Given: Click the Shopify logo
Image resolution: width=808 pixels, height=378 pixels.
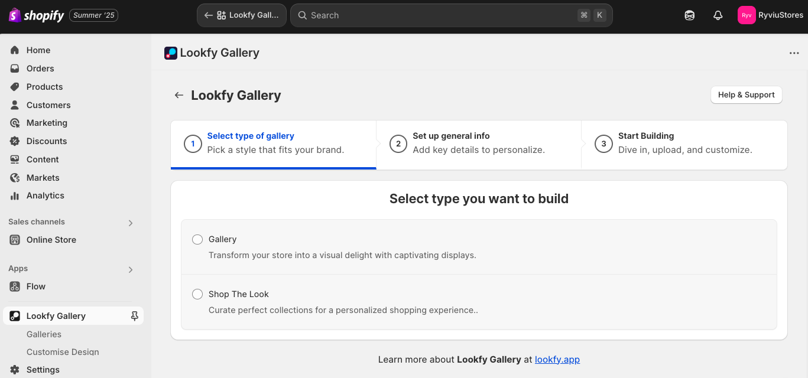Looking at the screenshot, I should (36, 15).
